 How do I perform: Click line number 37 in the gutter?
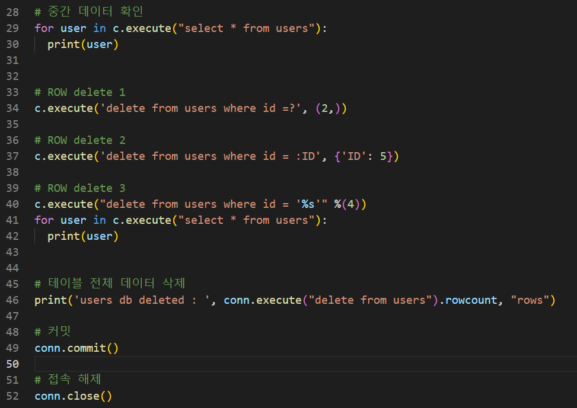12,156
